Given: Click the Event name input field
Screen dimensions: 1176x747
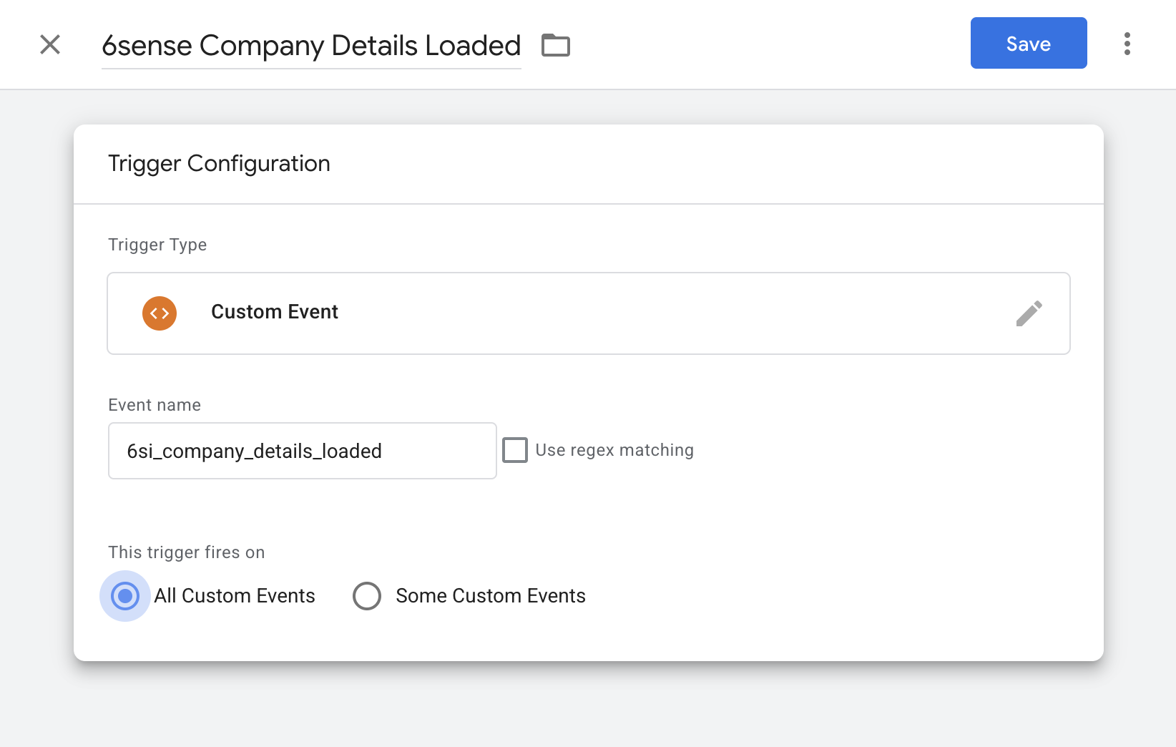Looking at the screenshot, I should coord(303,451).
